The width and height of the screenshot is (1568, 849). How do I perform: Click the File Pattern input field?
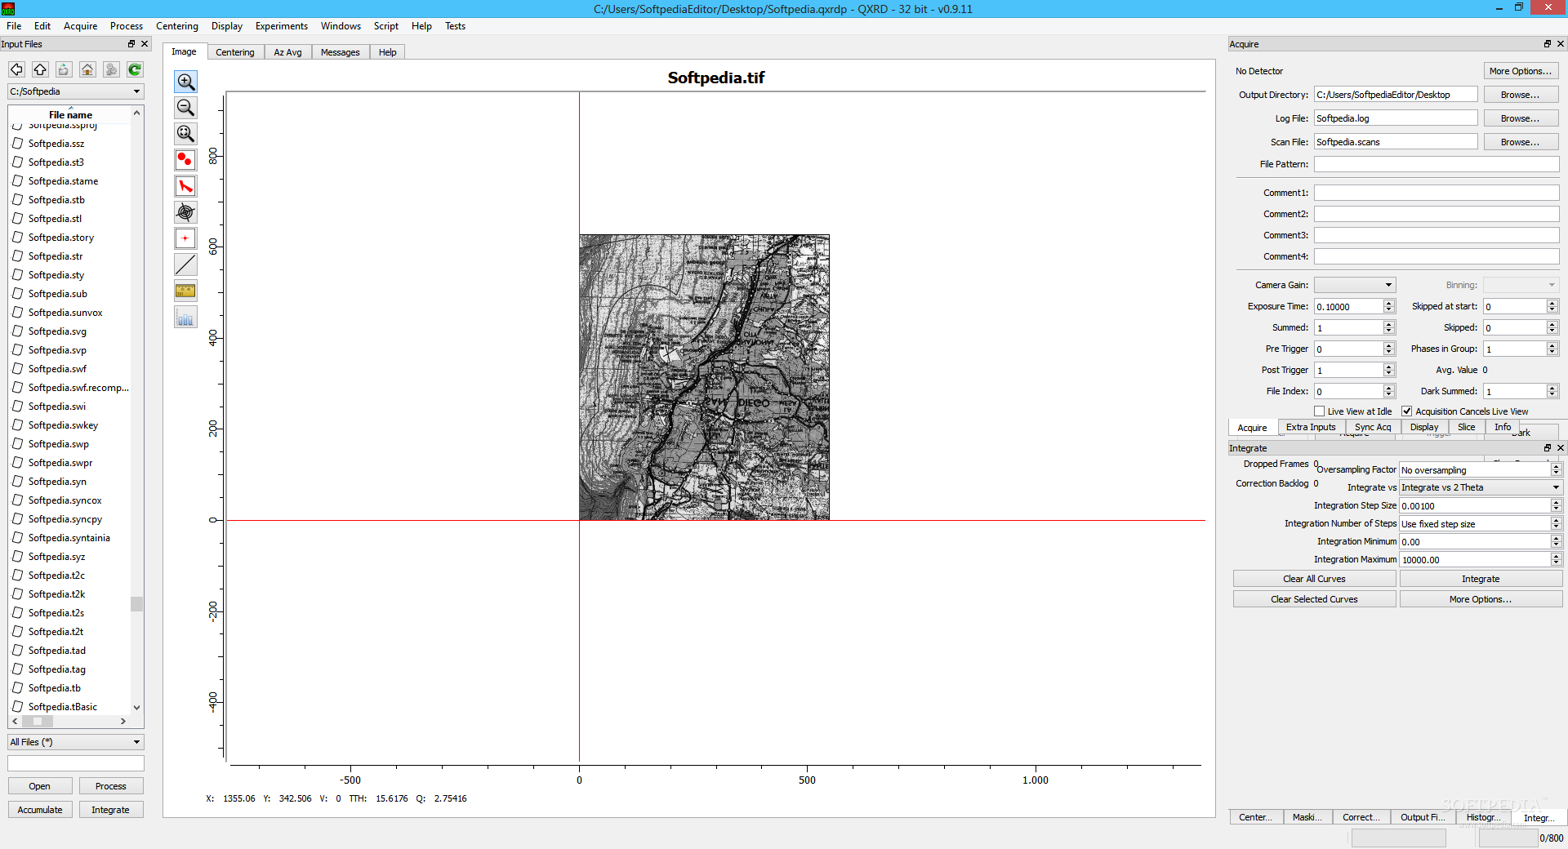[x=1437, y=164]
